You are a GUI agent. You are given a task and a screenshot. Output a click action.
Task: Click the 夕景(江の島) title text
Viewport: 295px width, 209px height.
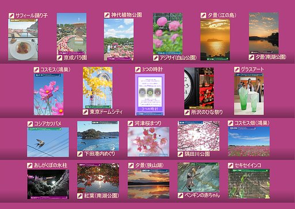click(x=222, y=16)
